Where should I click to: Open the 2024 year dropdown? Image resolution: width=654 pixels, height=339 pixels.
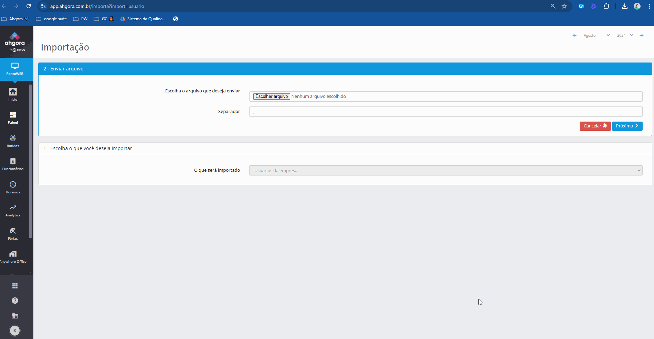click(625, 35)
